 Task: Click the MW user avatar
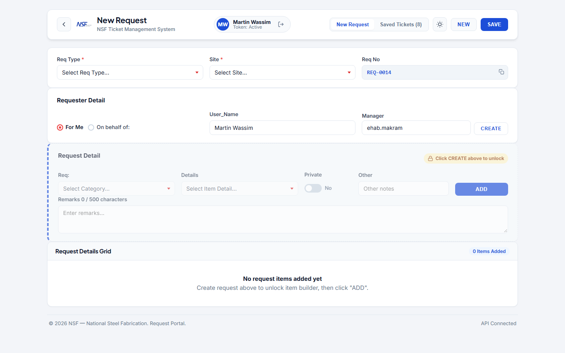[x=223, y=24]
